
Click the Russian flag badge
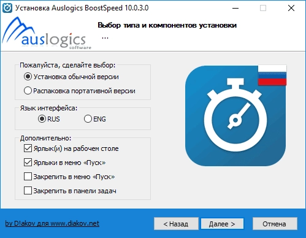tap(272, 75)
